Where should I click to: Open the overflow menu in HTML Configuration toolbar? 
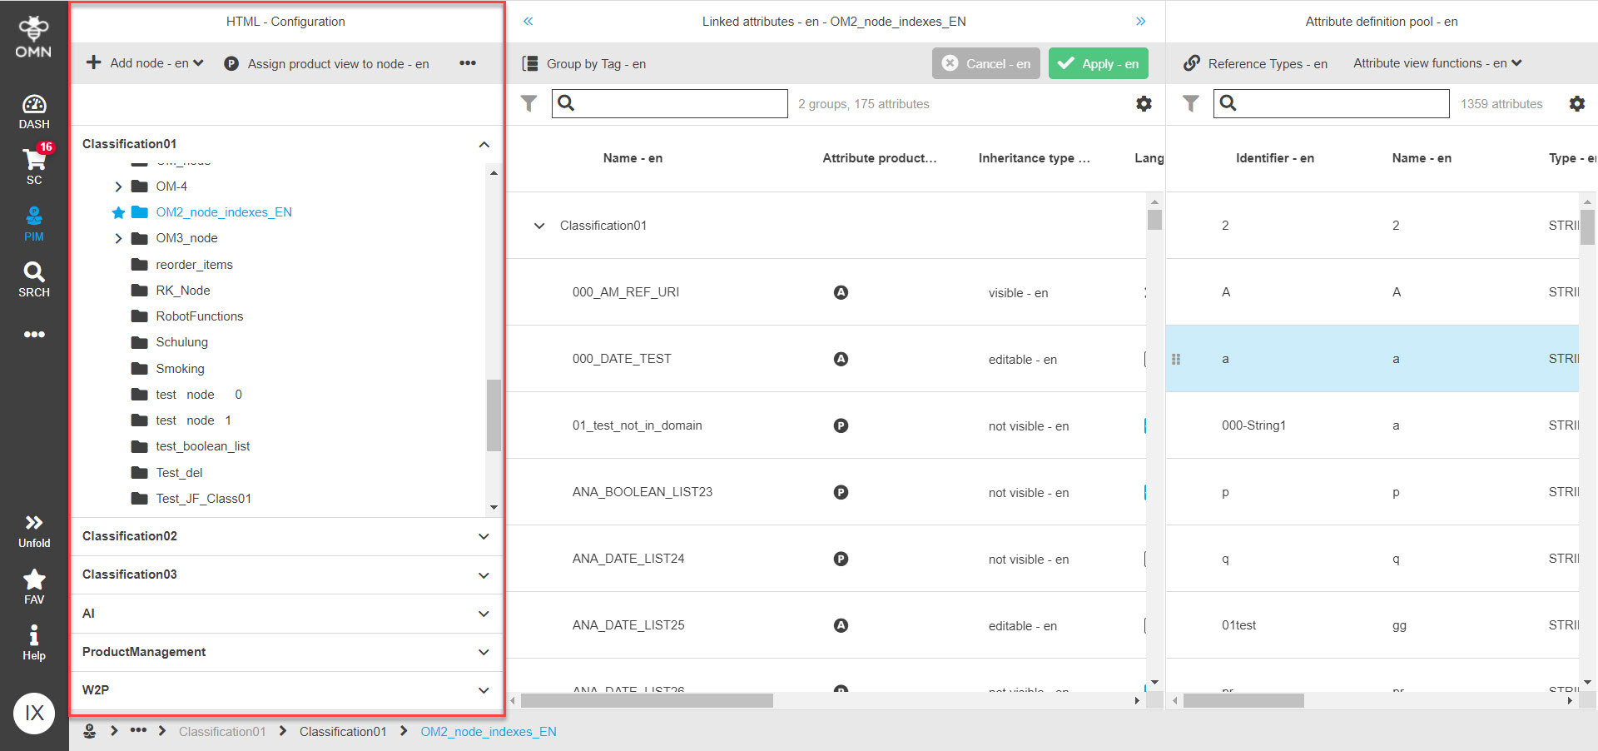[468, 63]
